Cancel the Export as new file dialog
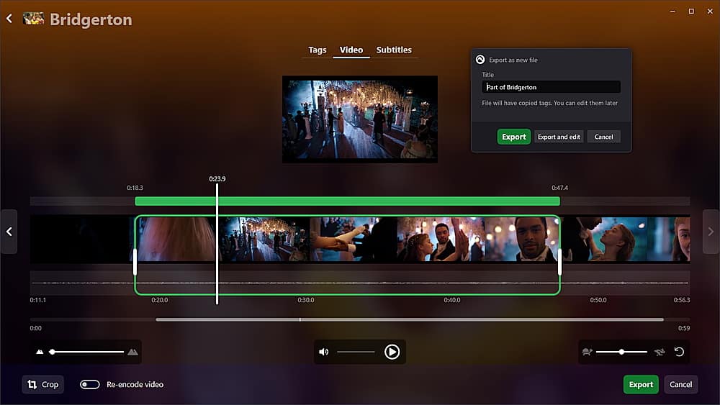 coord(603,137)
